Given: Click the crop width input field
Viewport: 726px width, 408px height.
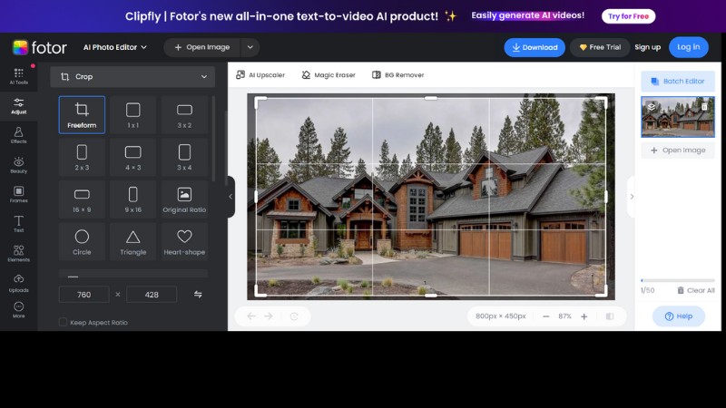Looking at the screenshot, I should (x=84, y=295).
